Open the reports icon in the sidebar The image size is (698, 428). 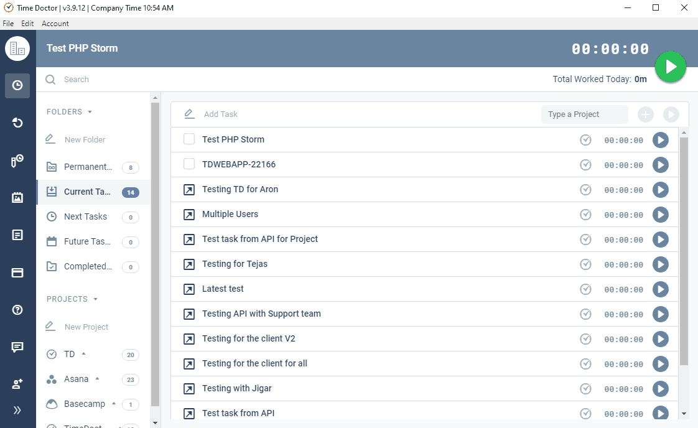pyautogui.click(x=17, y=235)
